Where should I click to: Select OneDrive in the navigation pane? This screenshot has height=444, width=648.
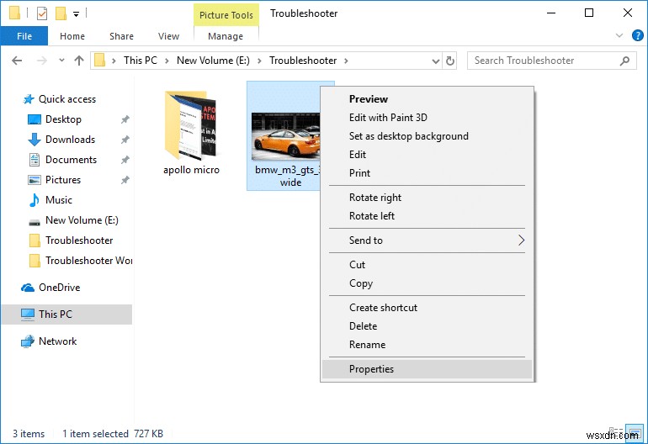point(59,288)
